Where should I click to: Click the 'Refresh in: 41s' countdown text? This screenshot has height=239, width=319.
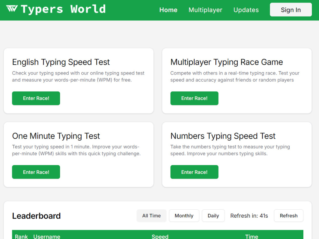pyautogui.click(x=249, y=216)
